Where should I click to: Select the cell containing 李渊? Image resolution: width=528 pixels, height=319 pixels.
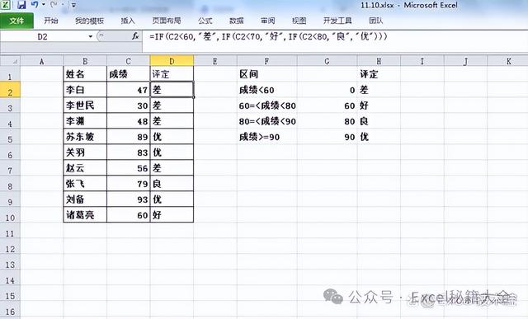tap(85, 121)
